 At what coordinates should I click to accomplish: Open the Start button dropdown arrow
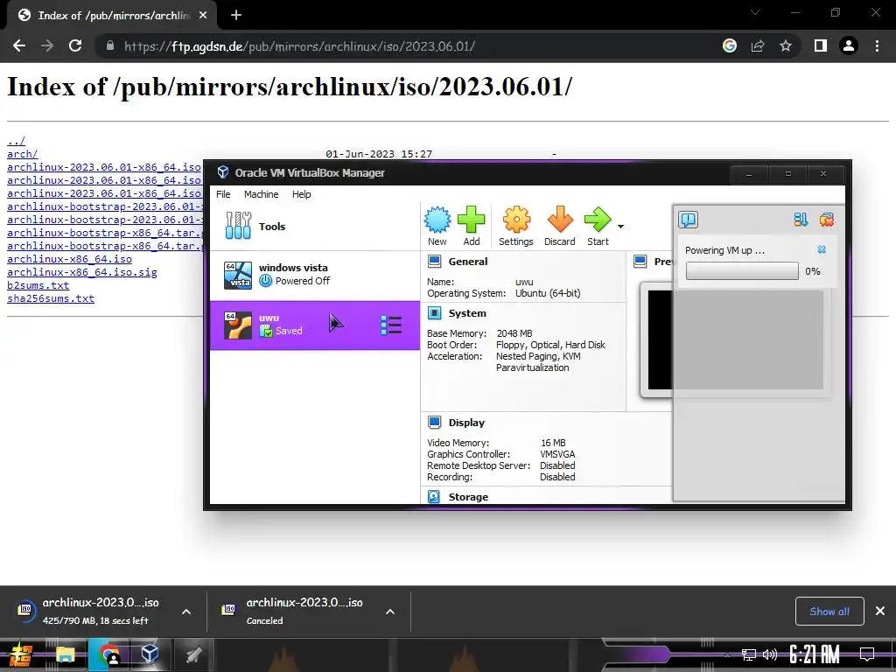tap(620, 227)
